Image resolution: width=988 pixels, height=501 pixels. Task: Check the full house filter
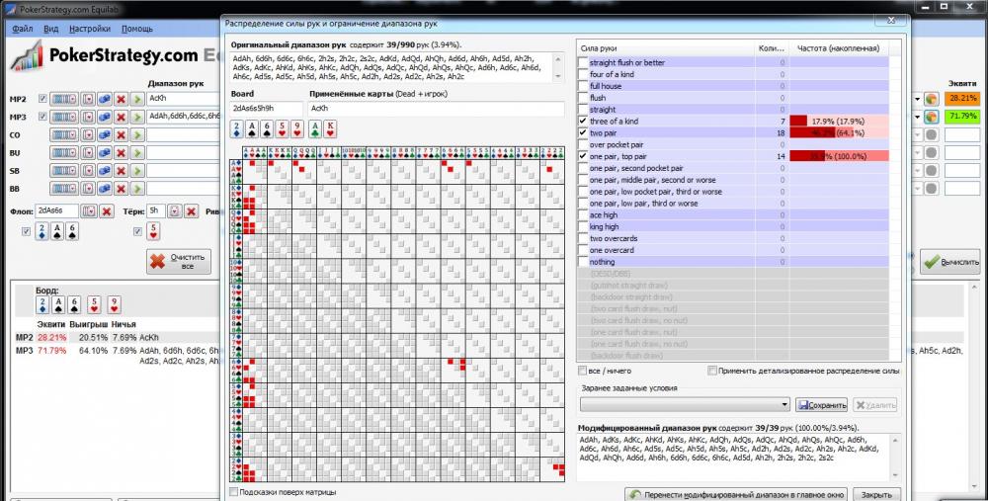click(583, 86)
